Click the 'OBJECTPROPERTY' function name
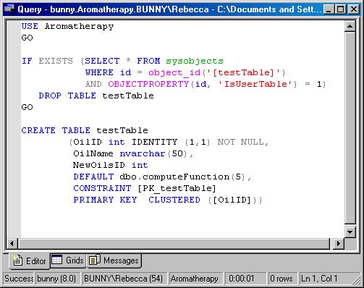 [148, 84]
